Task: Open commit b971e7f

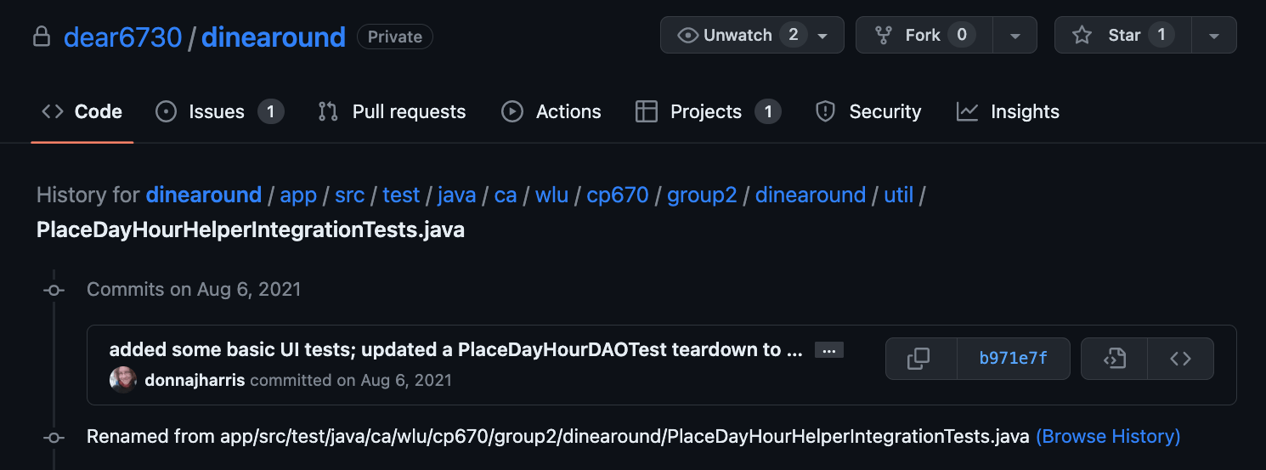Action: [1013, 359]
